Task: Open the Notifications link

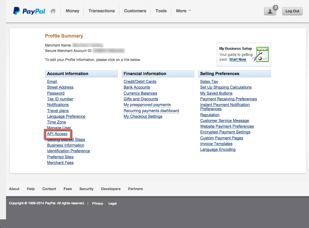Action: coord(58,105)
